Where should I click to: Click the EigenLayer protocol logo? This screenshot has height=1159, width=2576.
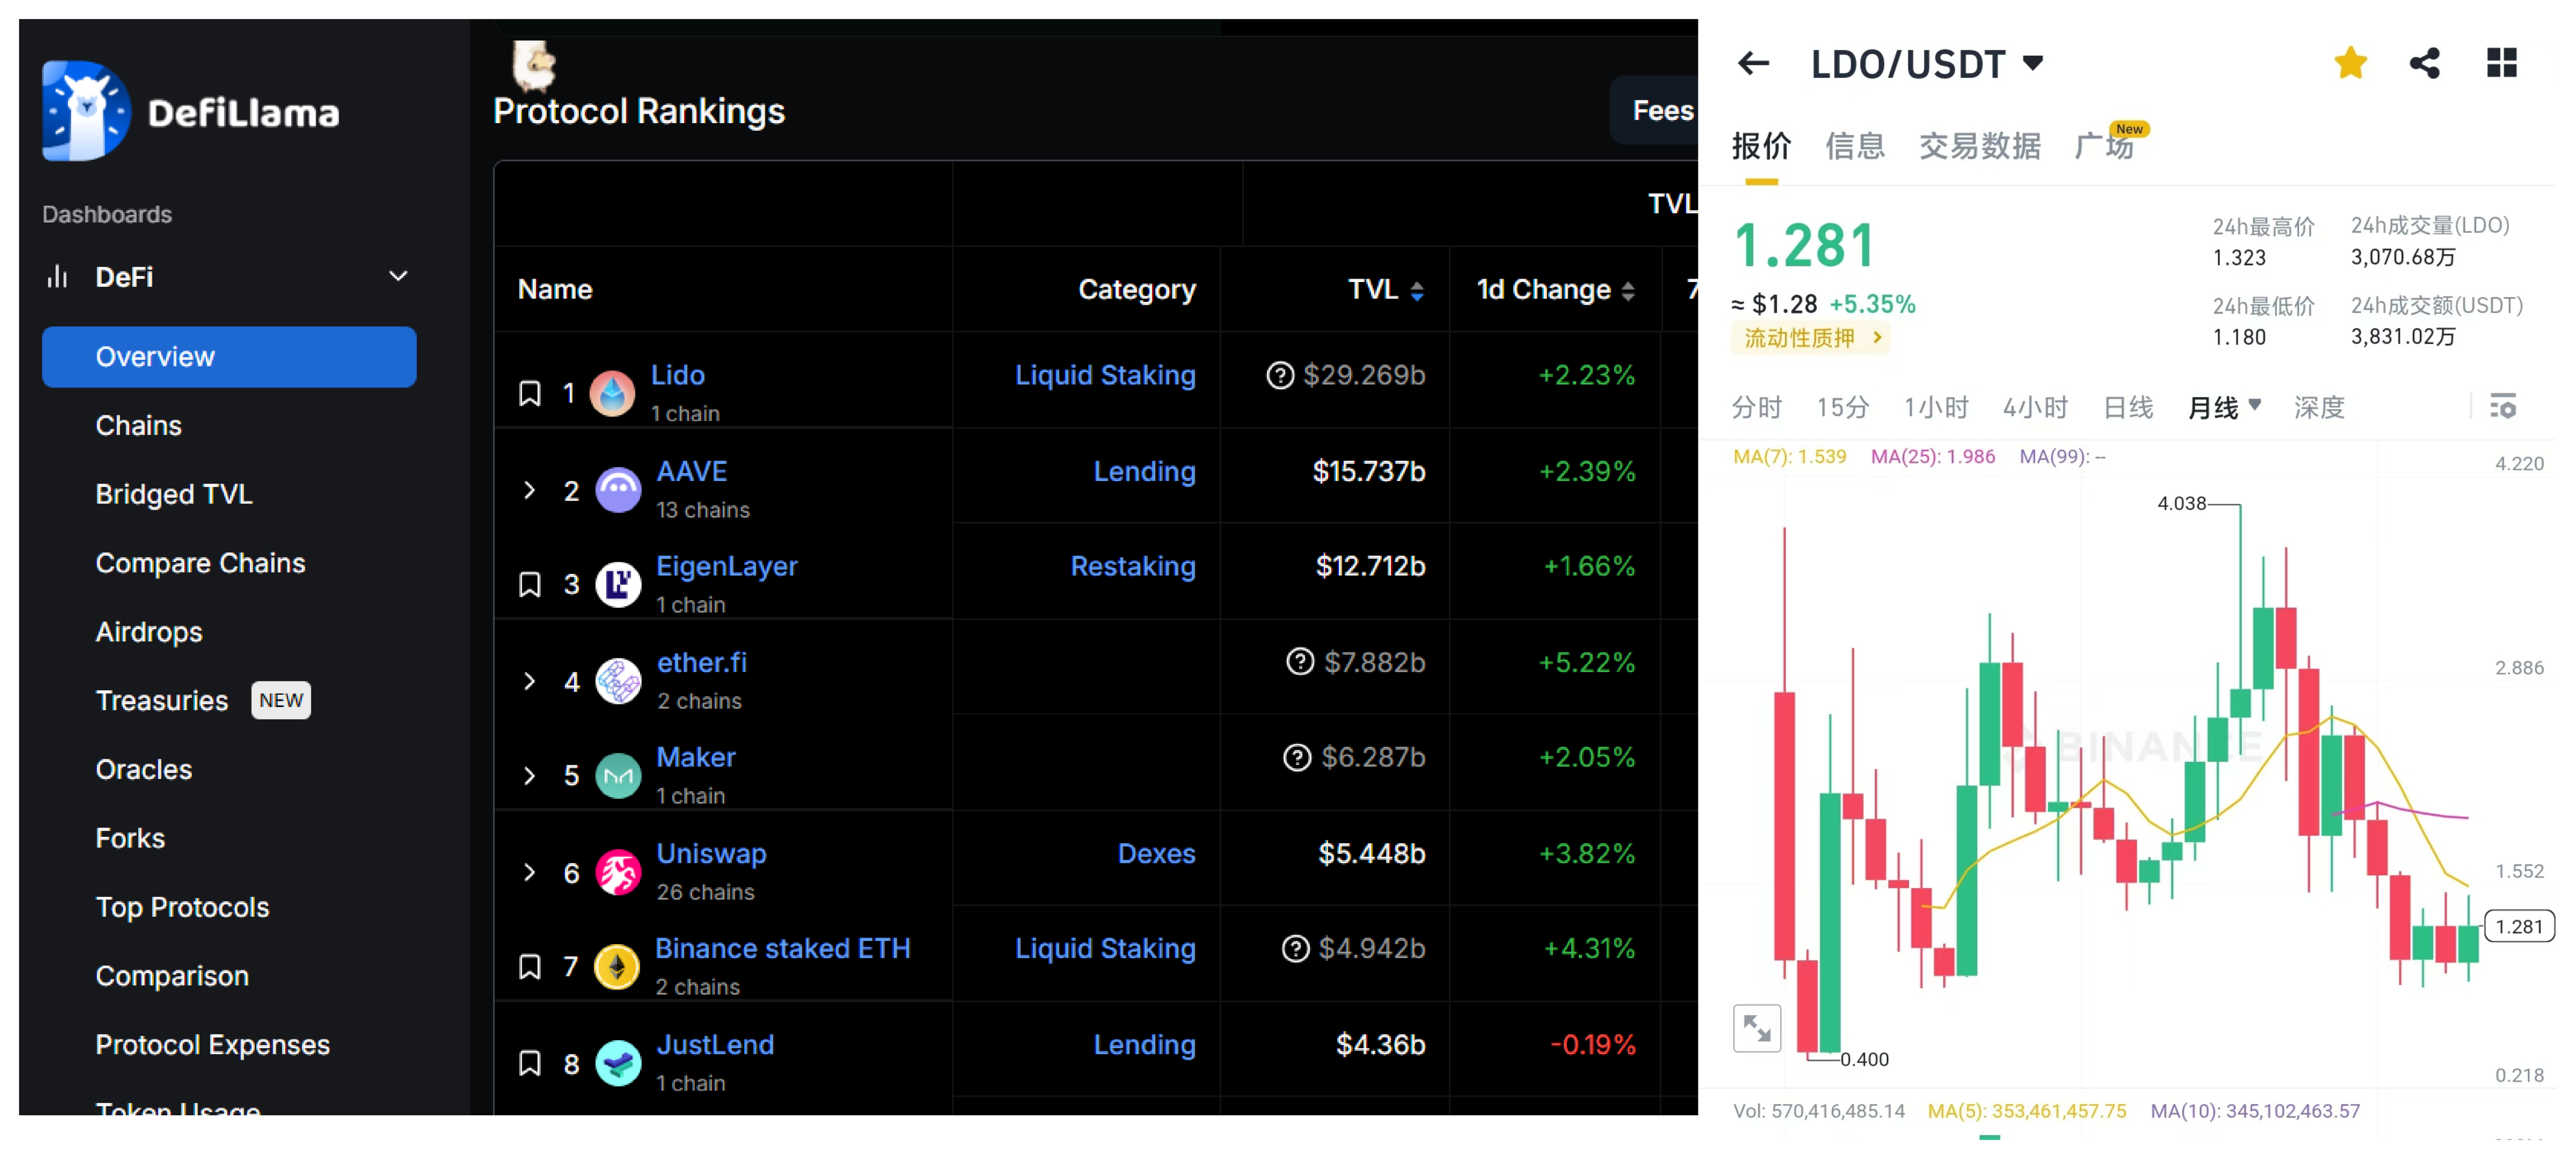[618, 584]
